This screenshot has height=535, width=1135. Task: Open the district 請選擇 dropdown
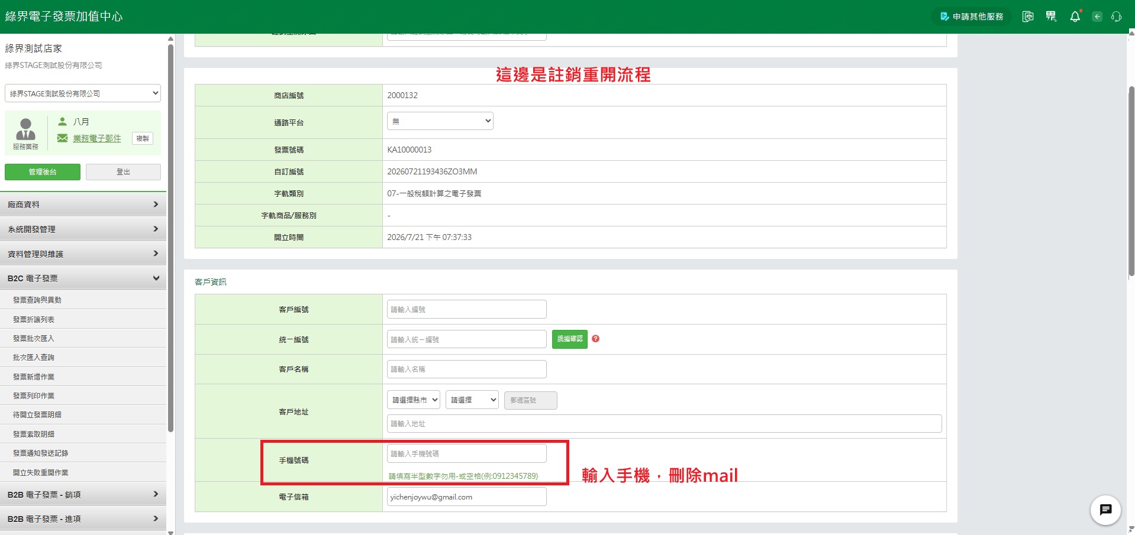pyautogui.click(x=472, y=400)
